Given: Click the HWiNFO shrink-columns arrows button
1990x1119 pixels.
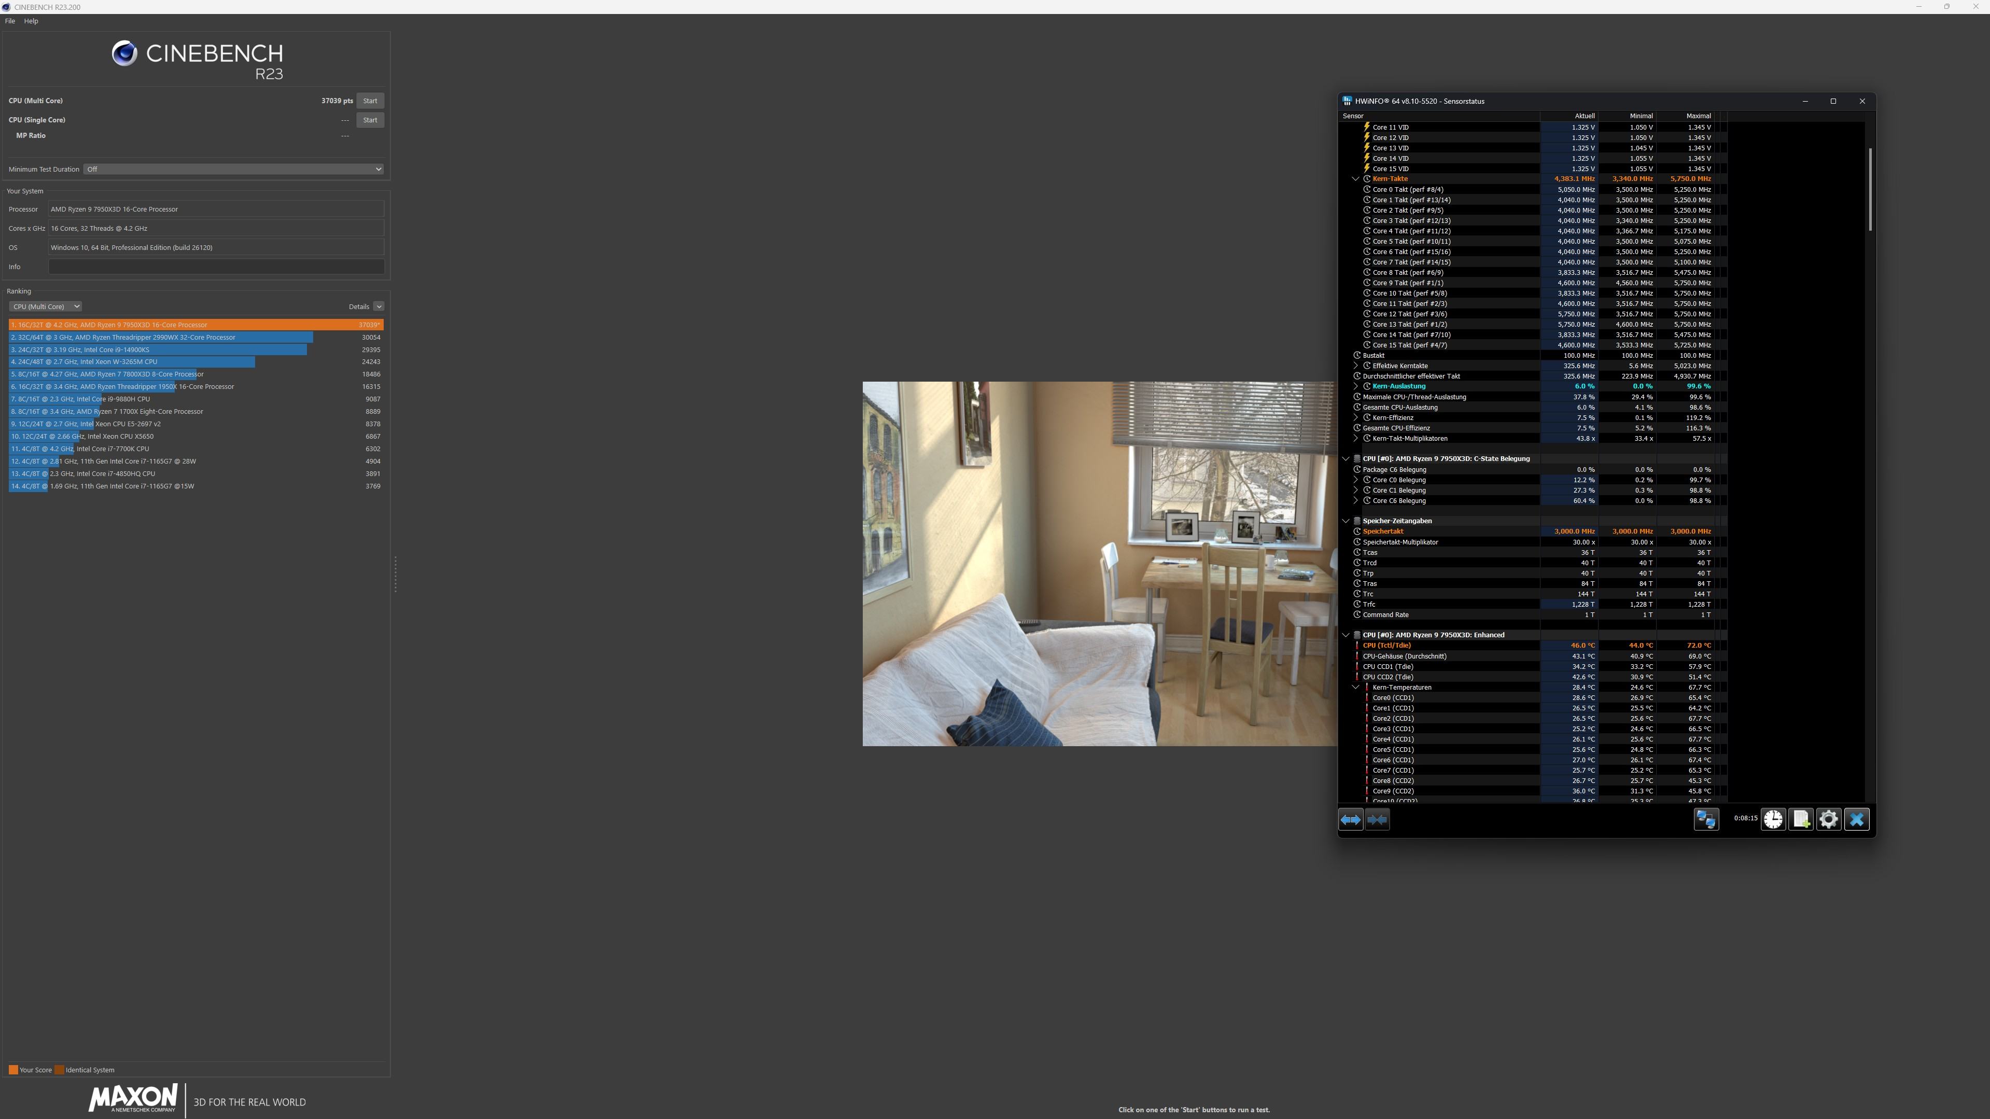Looking at the screenshot, I should 1378,820.
